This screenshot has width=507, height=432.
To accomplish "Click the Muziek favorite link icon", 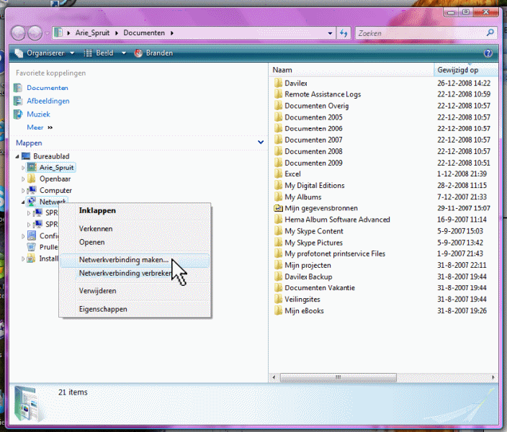I will coord(19,114).
